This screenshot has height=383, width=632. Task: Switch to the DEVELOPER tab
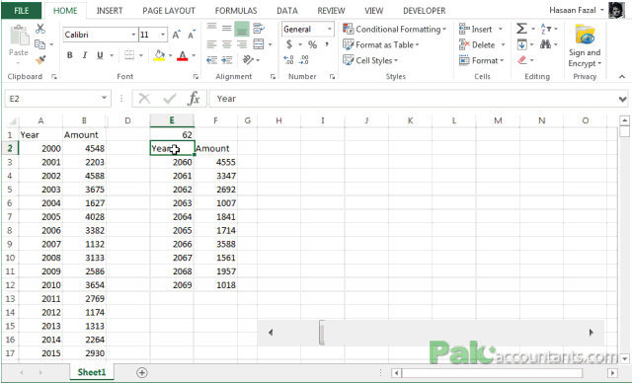[x=425, y=11]
